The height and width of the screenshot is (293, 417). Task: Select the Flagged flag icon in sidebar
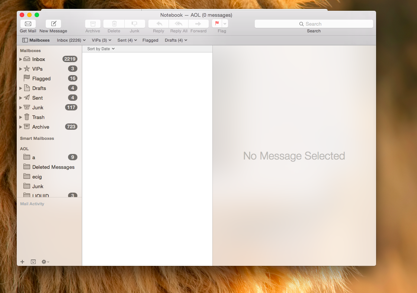coord(27,78)
